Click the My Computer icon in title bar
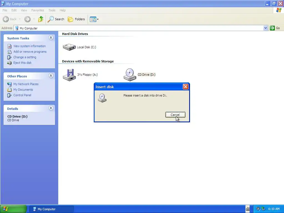 coord(3,3)
